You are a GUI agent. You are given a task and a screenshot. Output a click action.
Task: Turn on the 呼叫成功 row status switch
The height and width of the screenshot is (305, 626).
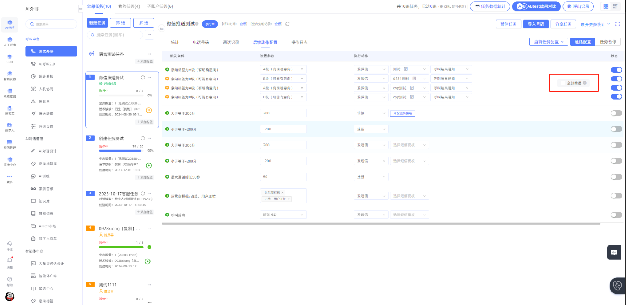tap(616, 215)
